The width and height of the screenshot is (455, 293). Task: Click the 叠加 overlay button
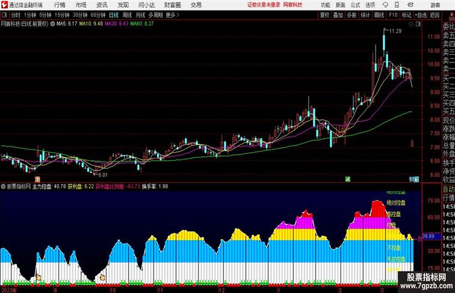point(338,15)
